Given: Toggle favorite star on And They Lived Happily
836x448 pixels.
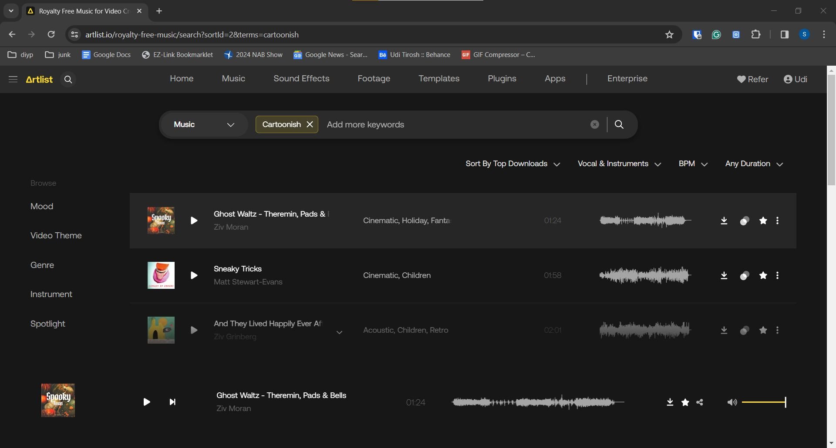Looking at the screenshot, I should click(x=763, y=331).
